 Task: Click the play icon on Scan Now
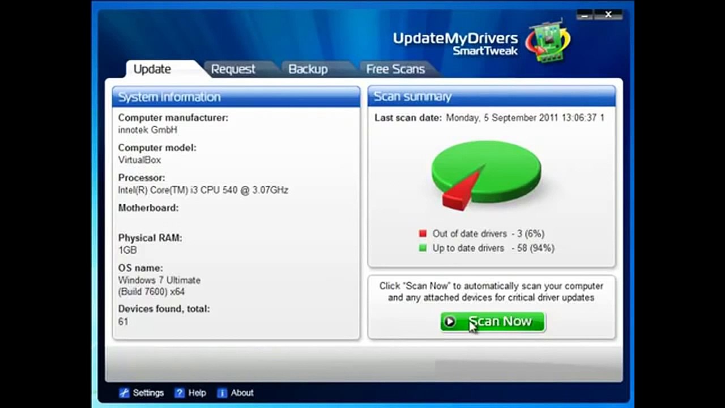(x=450, y=322)
